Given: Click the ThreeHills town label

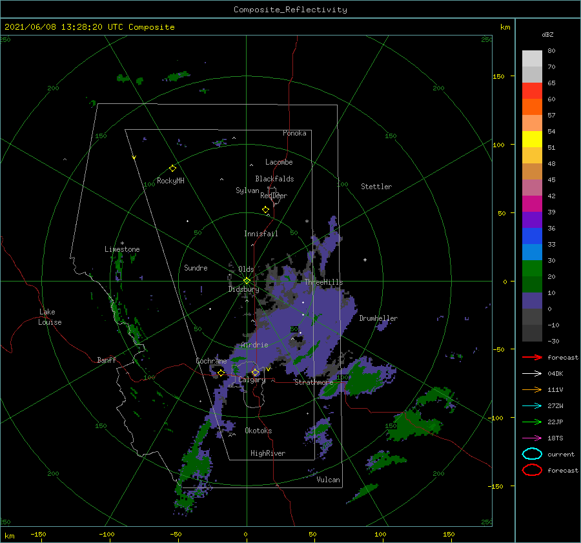Looking at the screenshot, I should click(323, 282).
